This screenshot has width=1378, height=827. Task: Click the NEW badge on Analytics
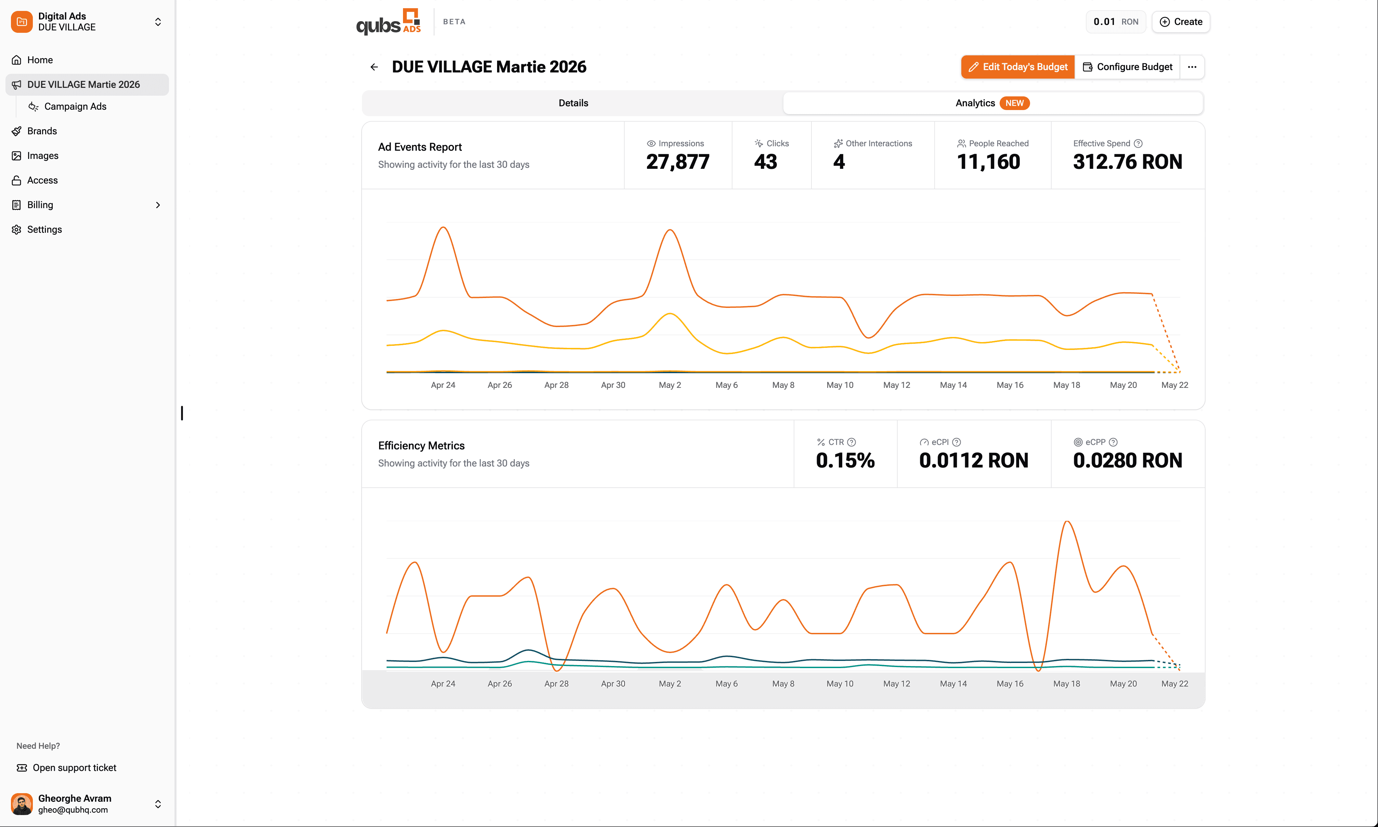pos(1014,103)
